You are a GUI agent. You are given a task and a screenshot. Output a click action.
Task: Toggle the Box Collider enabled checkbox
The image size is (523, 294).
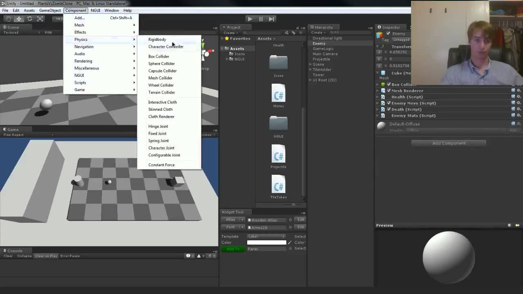coord(389,85)
